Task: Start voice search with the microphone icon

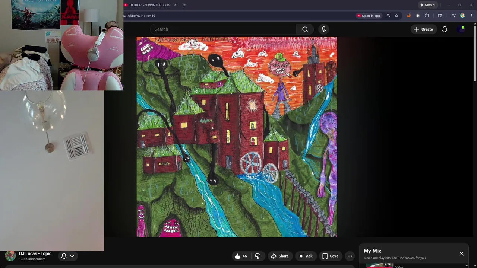Action: click(x=323, y=29)
